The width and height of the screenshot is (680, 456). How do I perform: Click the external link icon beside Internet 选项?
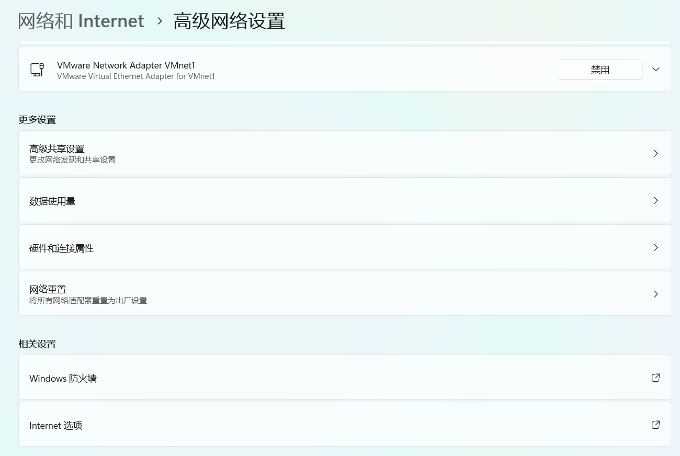click(x=655, y=425)
